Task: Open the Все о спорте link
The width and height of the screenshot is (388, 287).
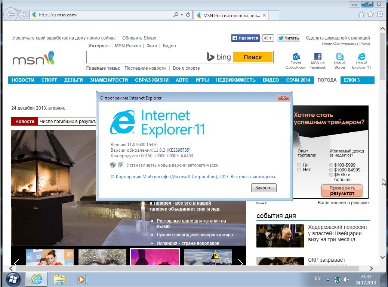Action: coord(186,68)
